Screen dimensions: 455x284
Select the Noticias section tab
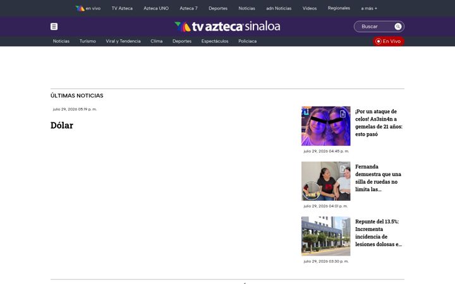click(61, 41)
